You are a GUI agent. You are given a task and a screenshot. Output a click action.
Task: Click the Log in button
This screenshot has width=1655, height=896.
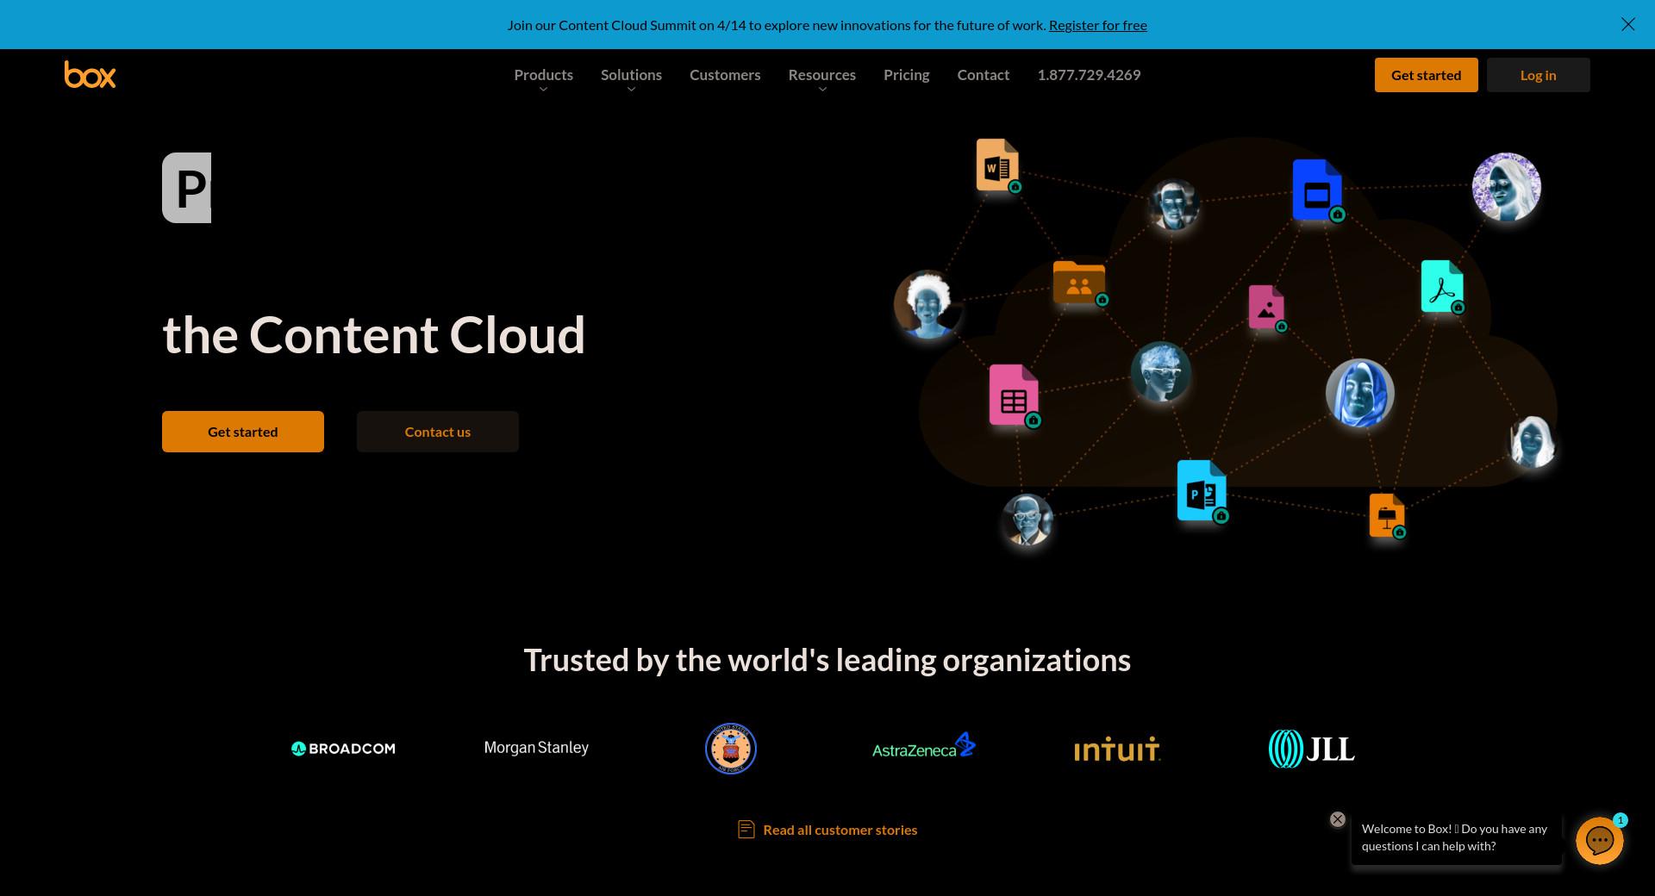(1539, 75)
